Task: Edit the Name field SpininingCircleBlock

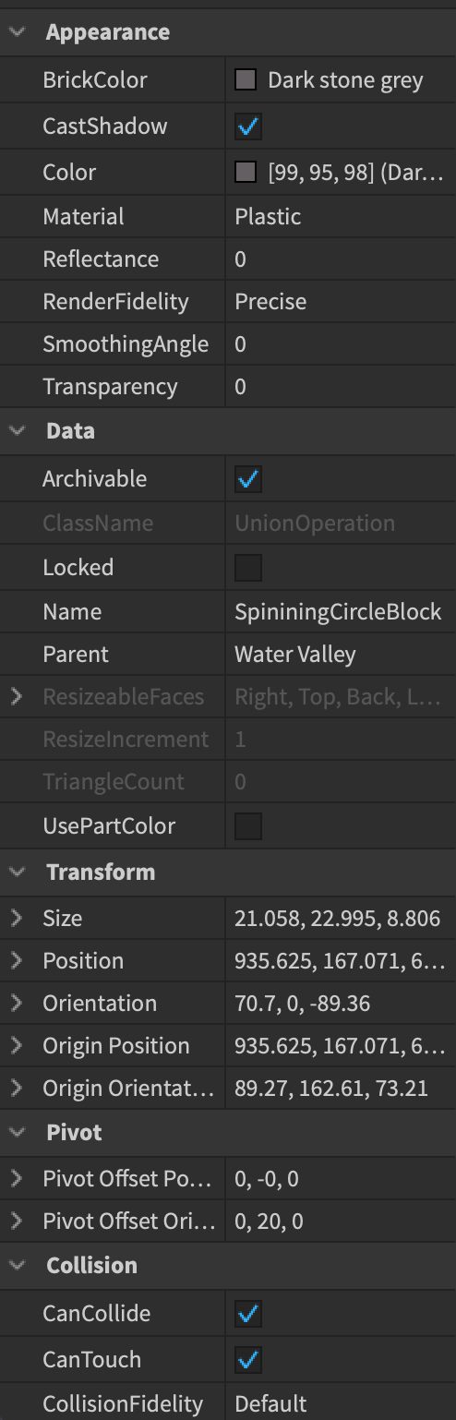Action: [x=341, y=612]
